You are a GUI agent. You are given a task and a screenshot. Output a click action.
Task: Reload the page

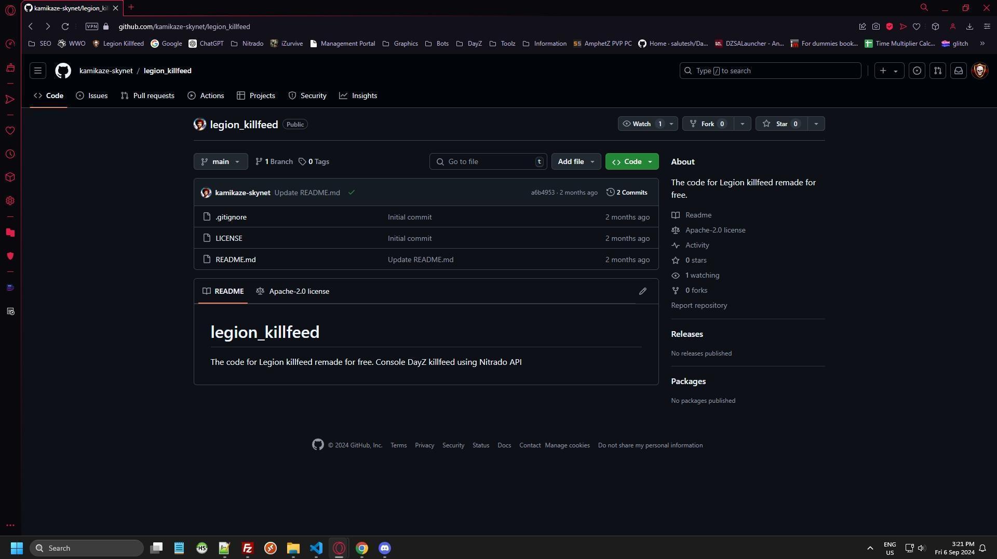(65, 26)
